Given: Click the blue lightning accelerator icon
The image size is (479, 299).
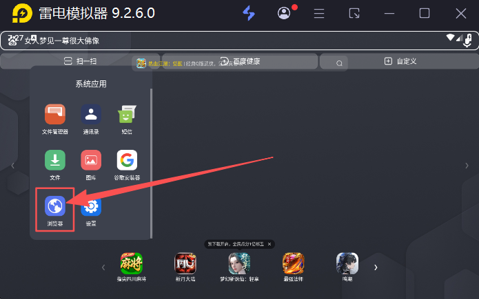Looking at the screenshot, I should point(249,14).
